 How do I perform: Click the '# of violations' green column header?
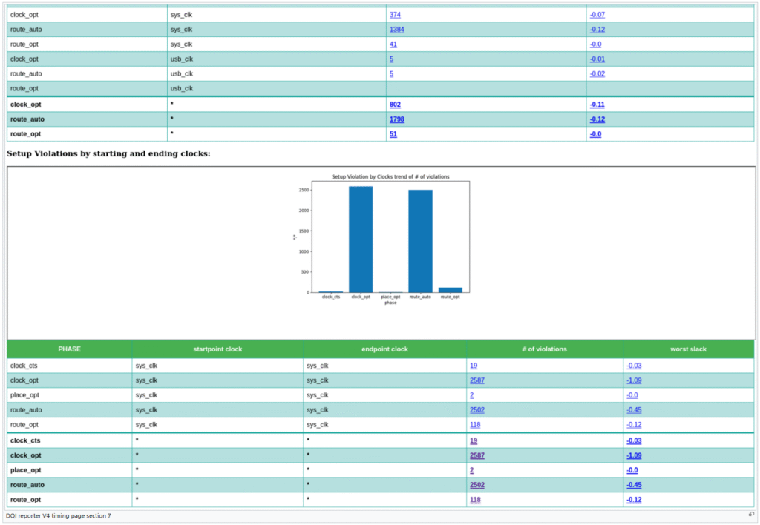(x=545, y=349)
